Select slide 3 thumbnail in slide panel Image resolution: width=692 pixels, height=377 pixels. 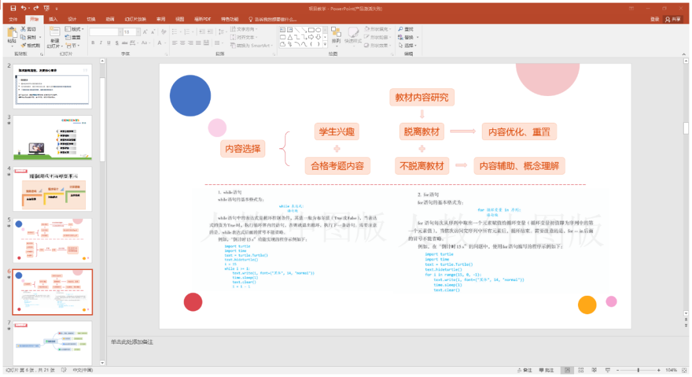53,138
